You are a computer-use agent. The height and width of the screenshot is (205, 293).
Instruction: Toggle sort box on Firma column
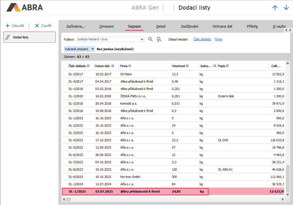[x=130, y=66]
